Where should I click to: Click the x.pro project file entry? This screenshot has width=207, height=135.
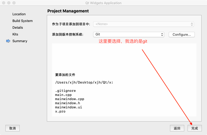click(x=60, y=111)
